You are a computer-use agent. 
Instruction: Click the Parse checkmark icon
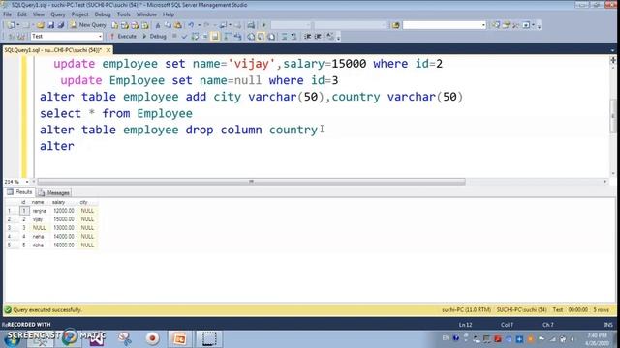pyautogui.click(x=184, y=37)
